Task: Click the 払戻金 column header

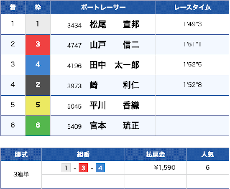Action: point(155,155)
